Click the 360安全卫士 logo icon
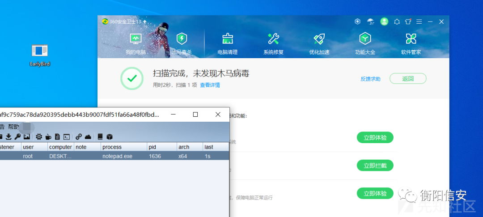Screen dimensions: 483x217 [105, 21]
